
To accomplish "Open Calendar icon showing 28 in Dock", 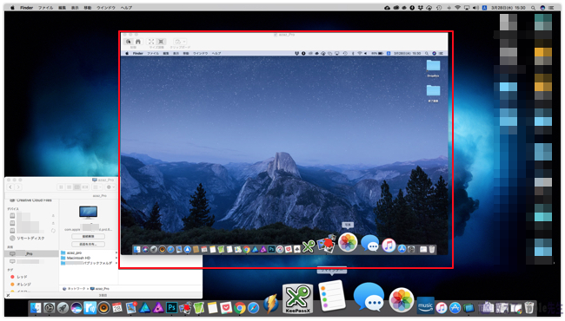I will [117, 308].
